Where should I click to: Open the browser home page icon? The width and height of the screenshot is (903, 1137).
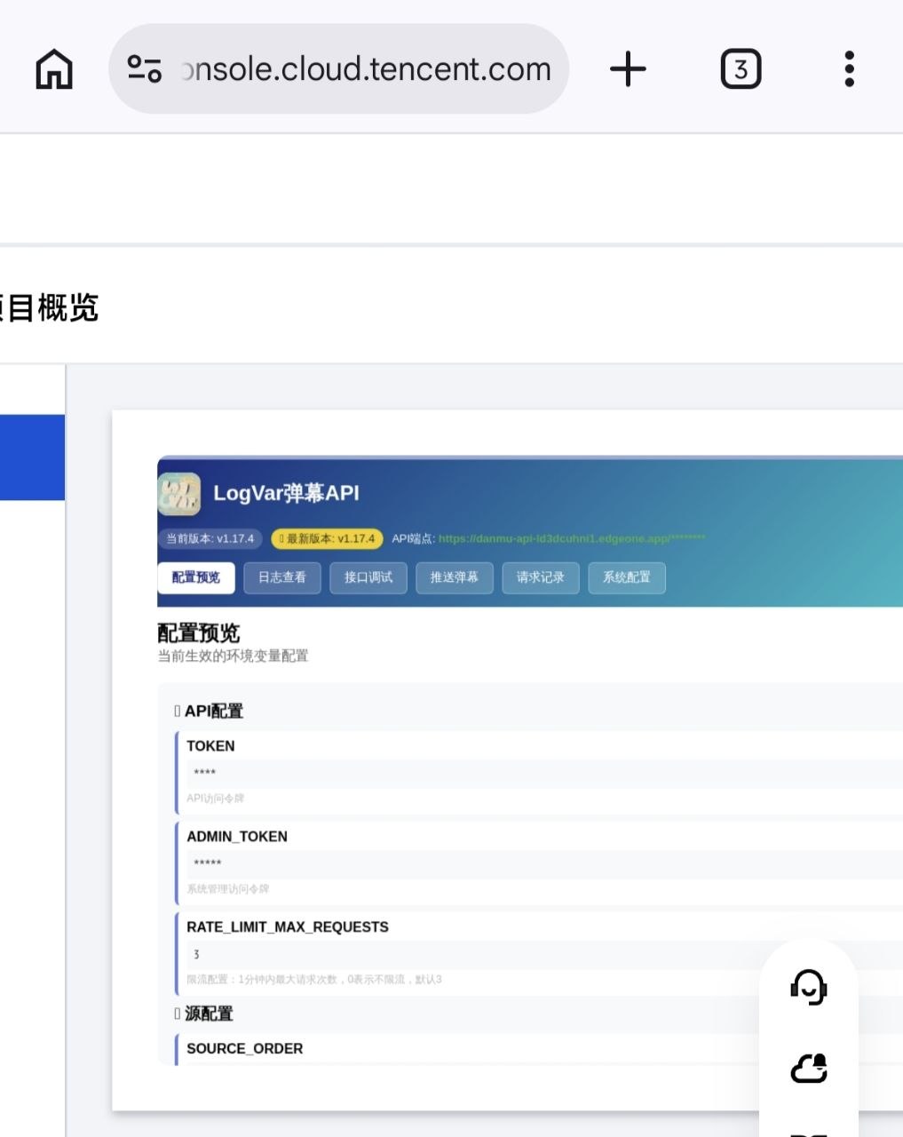(53, 68)
